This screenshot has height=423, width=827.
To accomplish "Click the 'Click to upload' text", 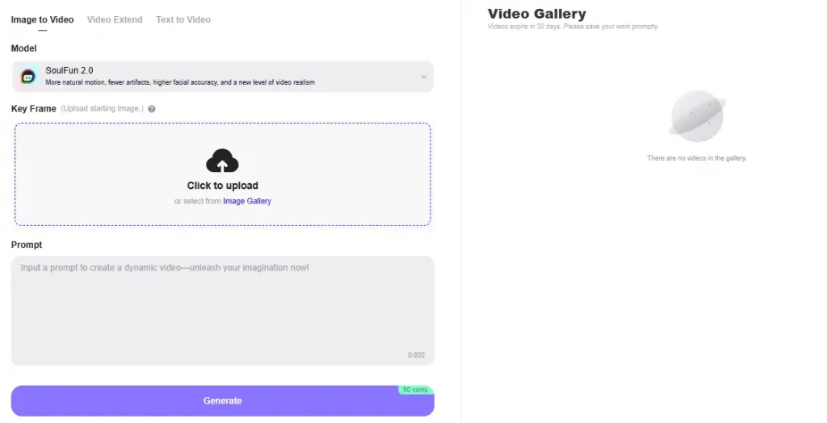I will (223, 186).
